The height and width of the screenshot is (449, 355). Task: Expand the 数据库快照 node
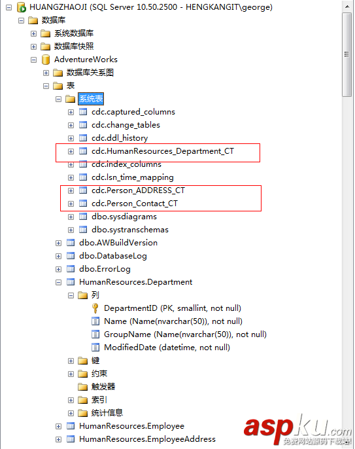[x=34, y=46]
